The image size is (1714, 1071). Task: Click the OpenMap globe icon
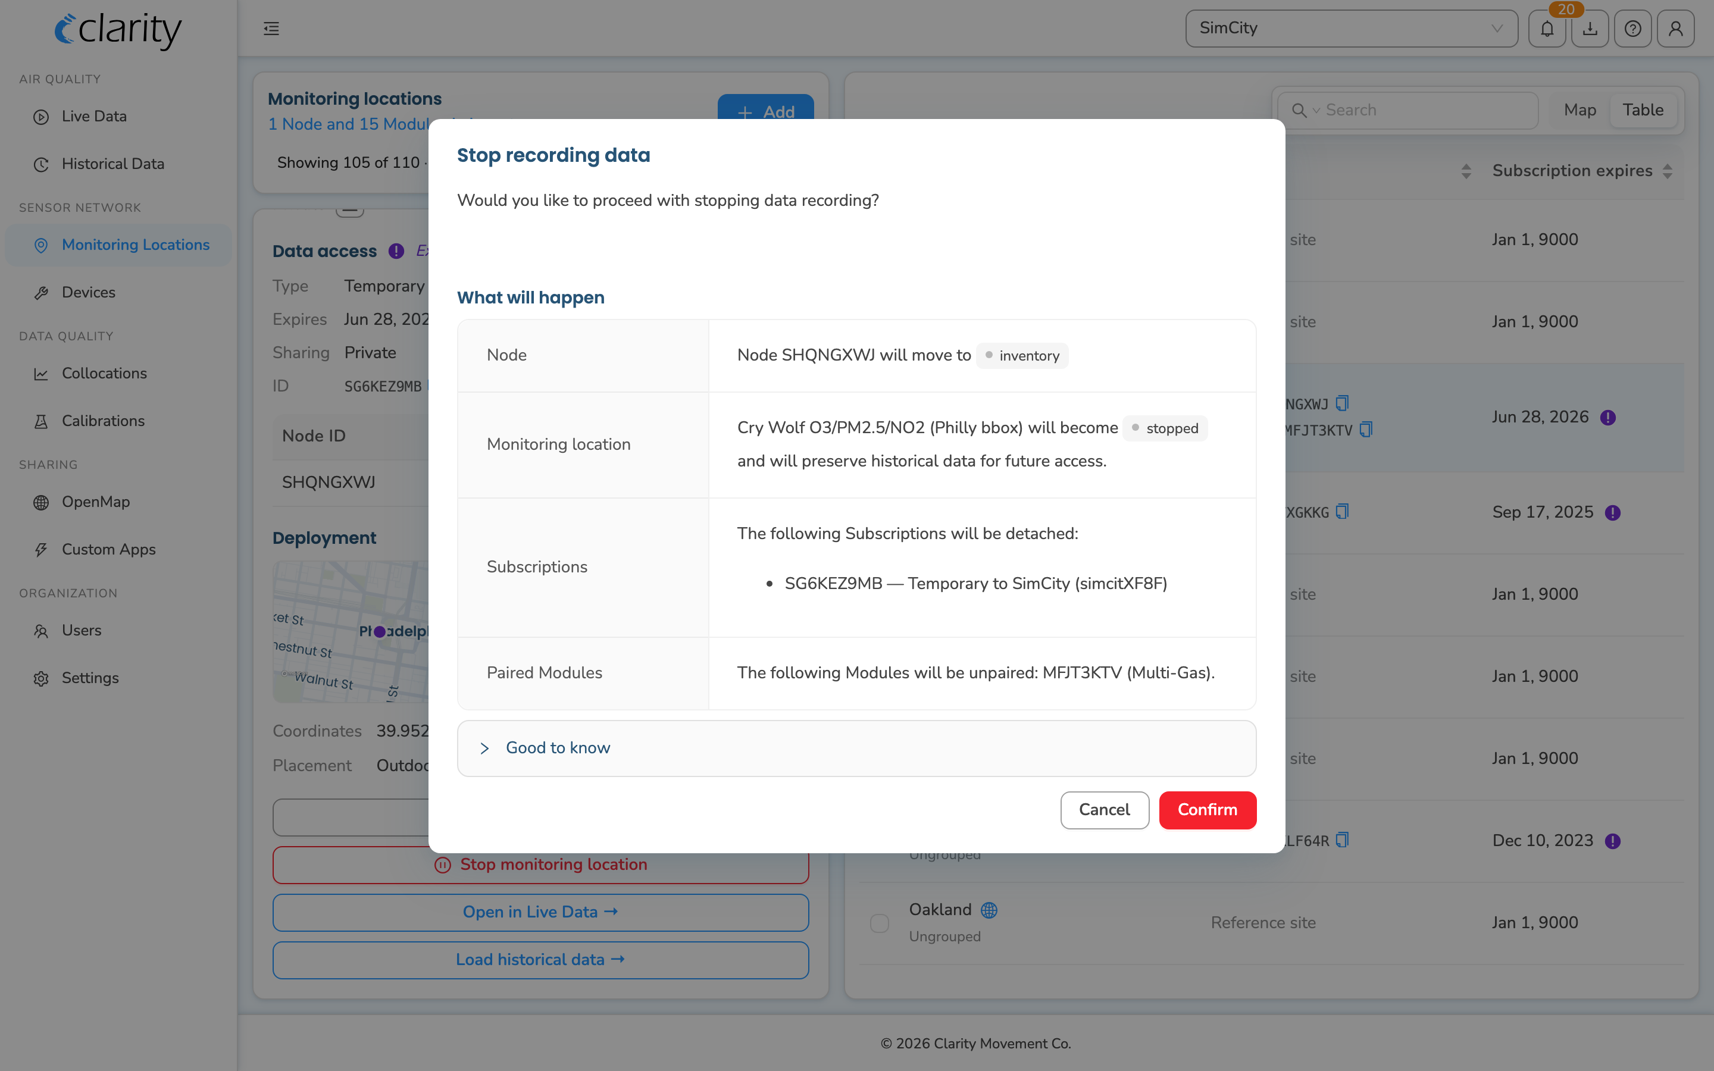(x=41, y=502)
